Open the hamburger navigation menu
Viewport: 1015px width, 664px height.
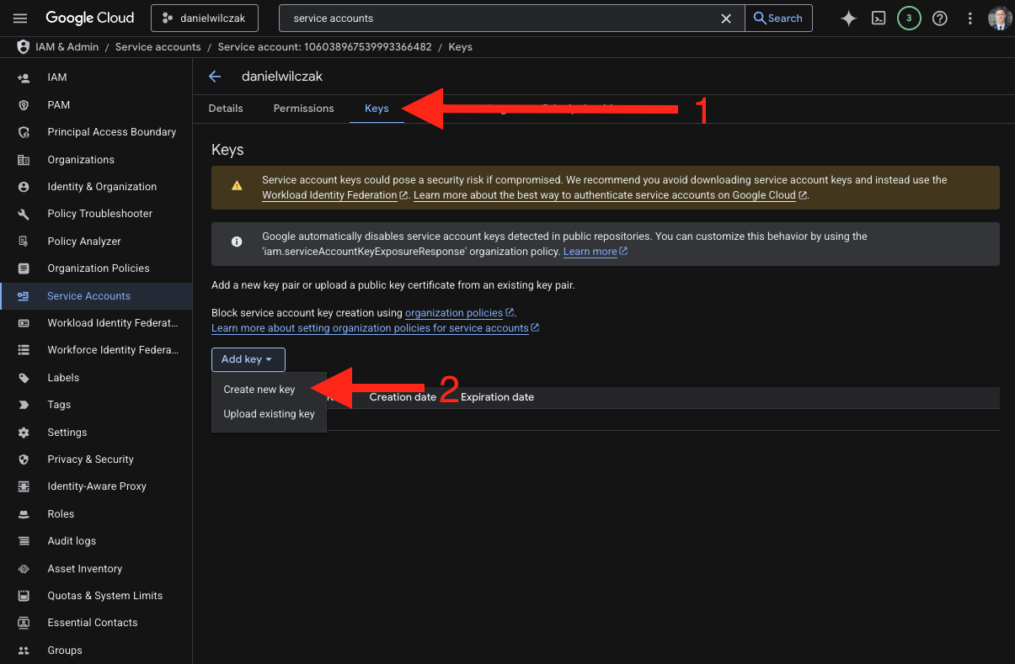pyautogui.click(x=21, y=19)
